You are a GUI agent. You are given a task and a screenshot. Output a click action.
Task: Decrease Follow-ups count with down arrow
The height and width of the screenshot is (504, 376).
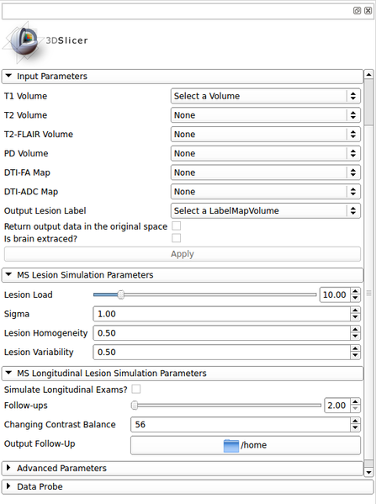pos(355,409)
